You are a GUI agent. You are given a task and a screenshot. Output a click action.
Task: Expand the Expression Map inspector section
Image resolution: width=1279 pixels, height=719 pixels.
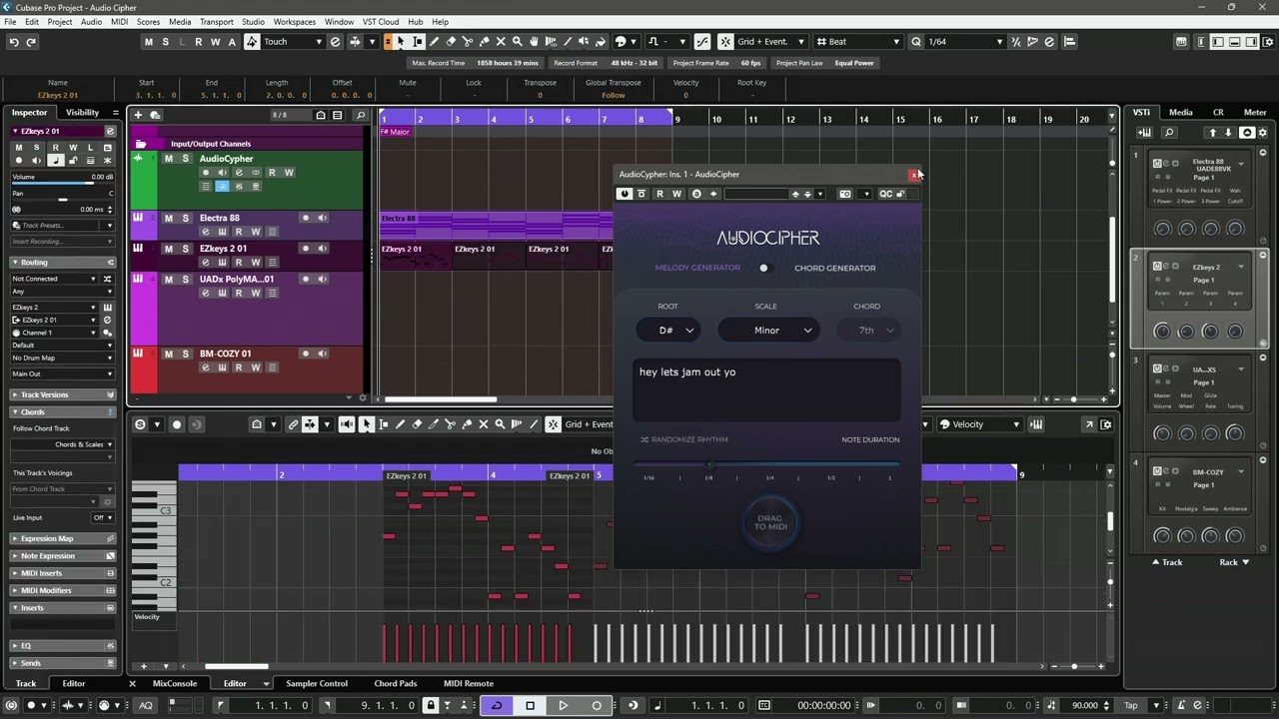pos(63,539)
